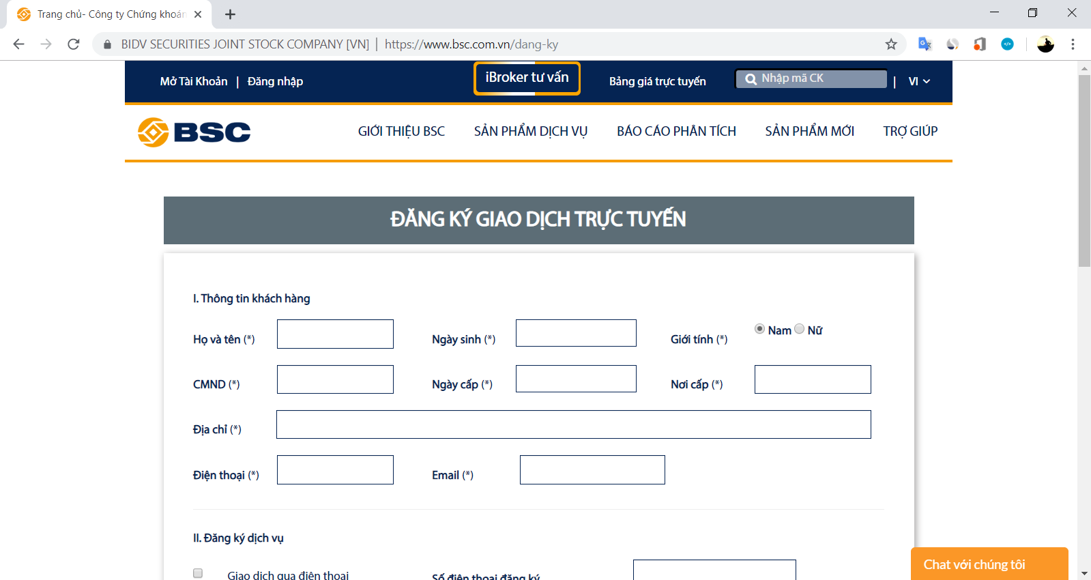Click the grey circular extension icon
The image size is (1091, 580).
click(x=952, y=44)
